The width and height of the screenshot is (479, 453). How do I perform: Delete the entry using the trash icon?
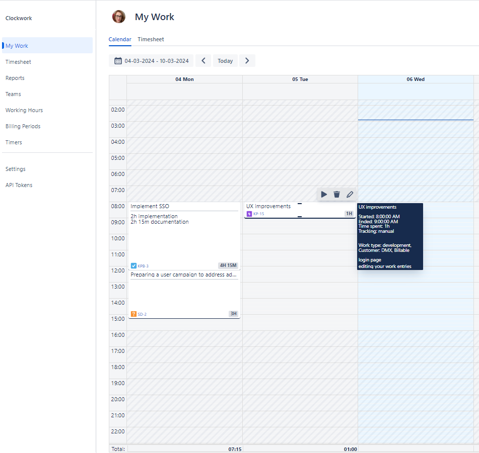pyautogui.click(x=336, y=194)
